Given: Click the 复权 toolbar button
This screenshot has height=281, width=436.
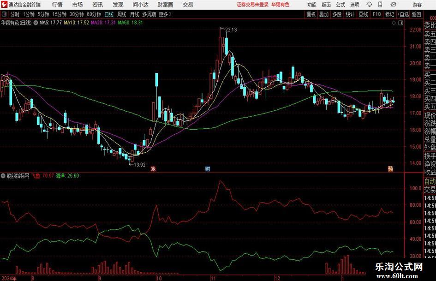Looking at the screenshot, I should click(311, 14).
